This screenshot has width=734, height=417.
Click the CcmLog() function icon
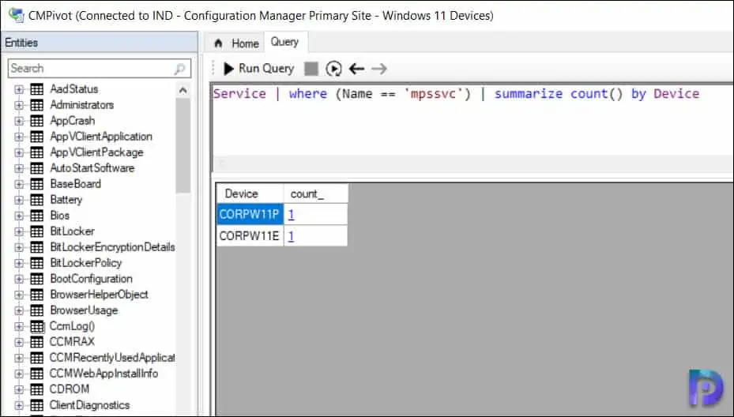[x=37, y=327]
